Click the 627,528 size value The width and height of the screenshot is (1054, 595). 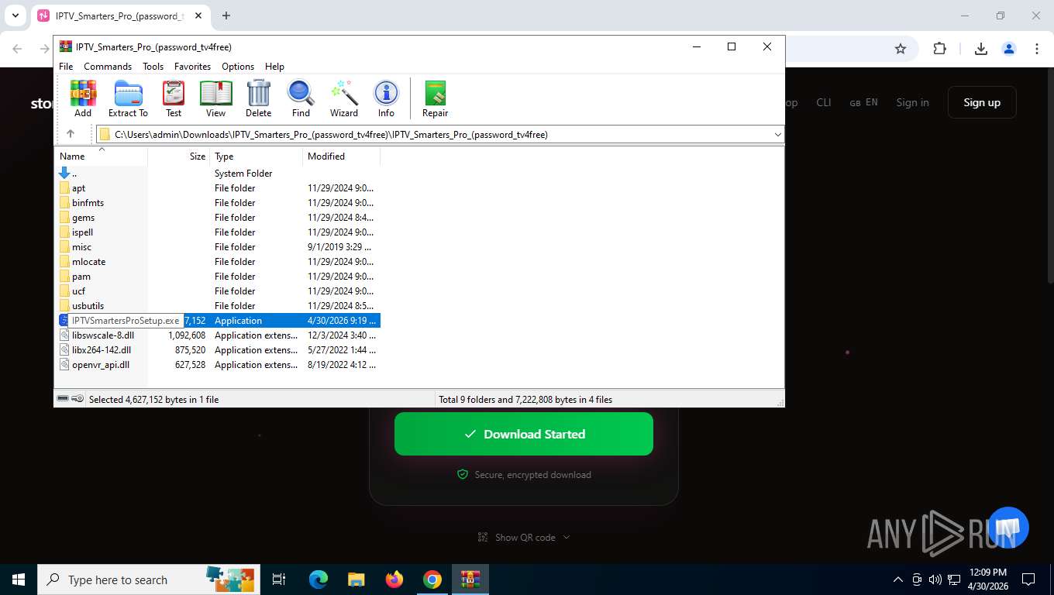pyautogui.click(x=191, y=365)
